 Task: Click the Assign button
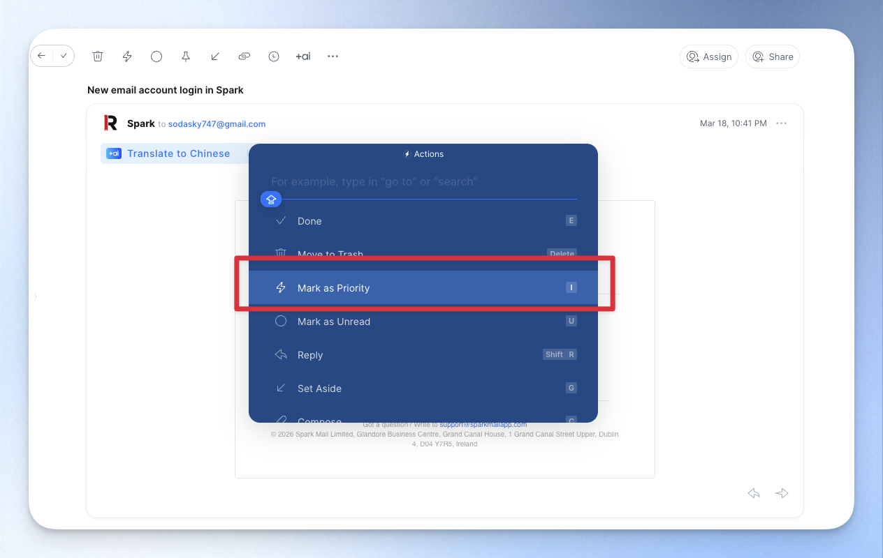pos(709,56)
